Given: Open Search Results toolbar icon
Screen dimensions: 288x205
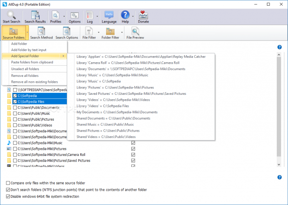Looking at the screenshot, I should (35, 15).
